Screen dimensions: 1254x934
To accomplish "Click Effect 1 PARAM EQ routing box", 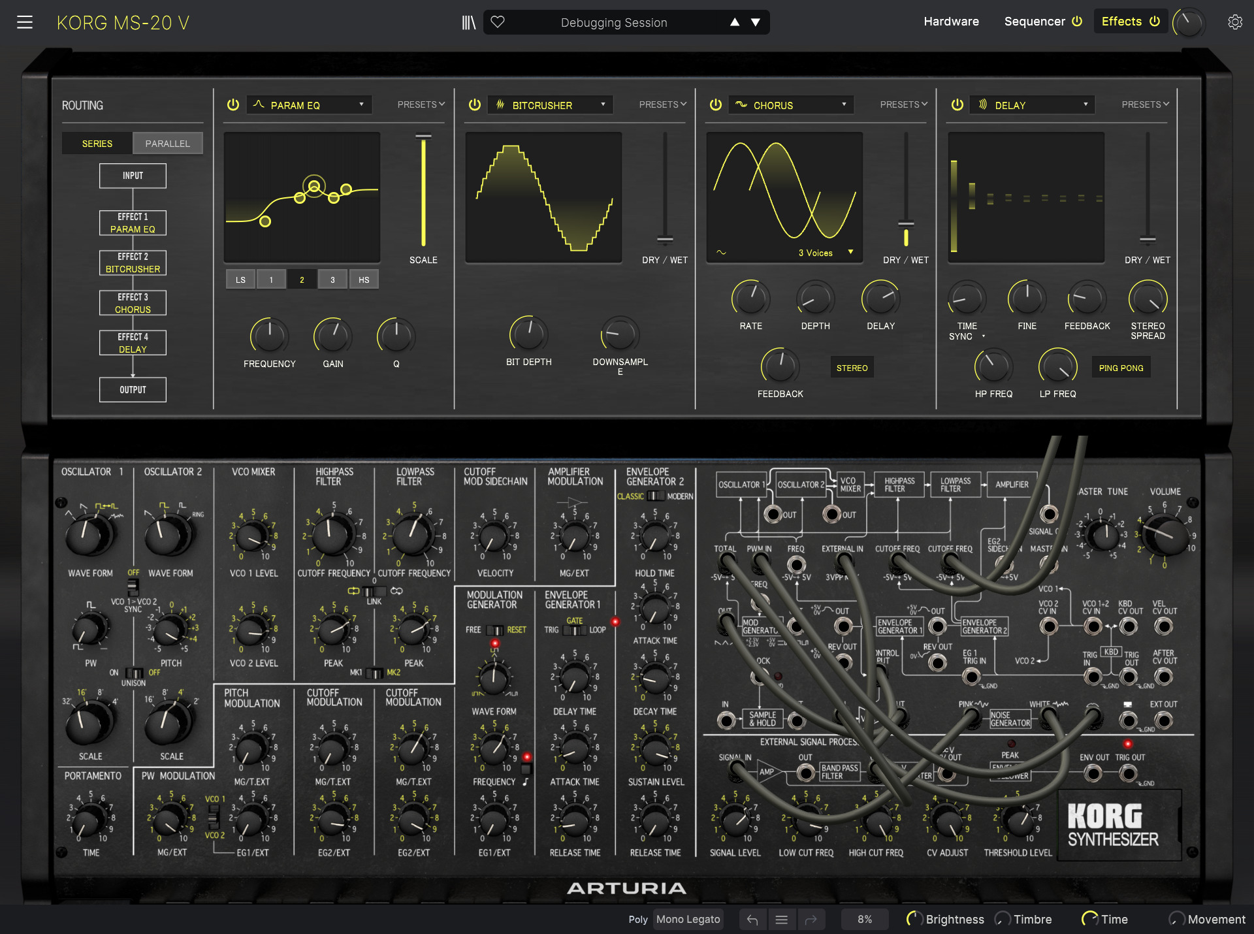I will (133, 223).
